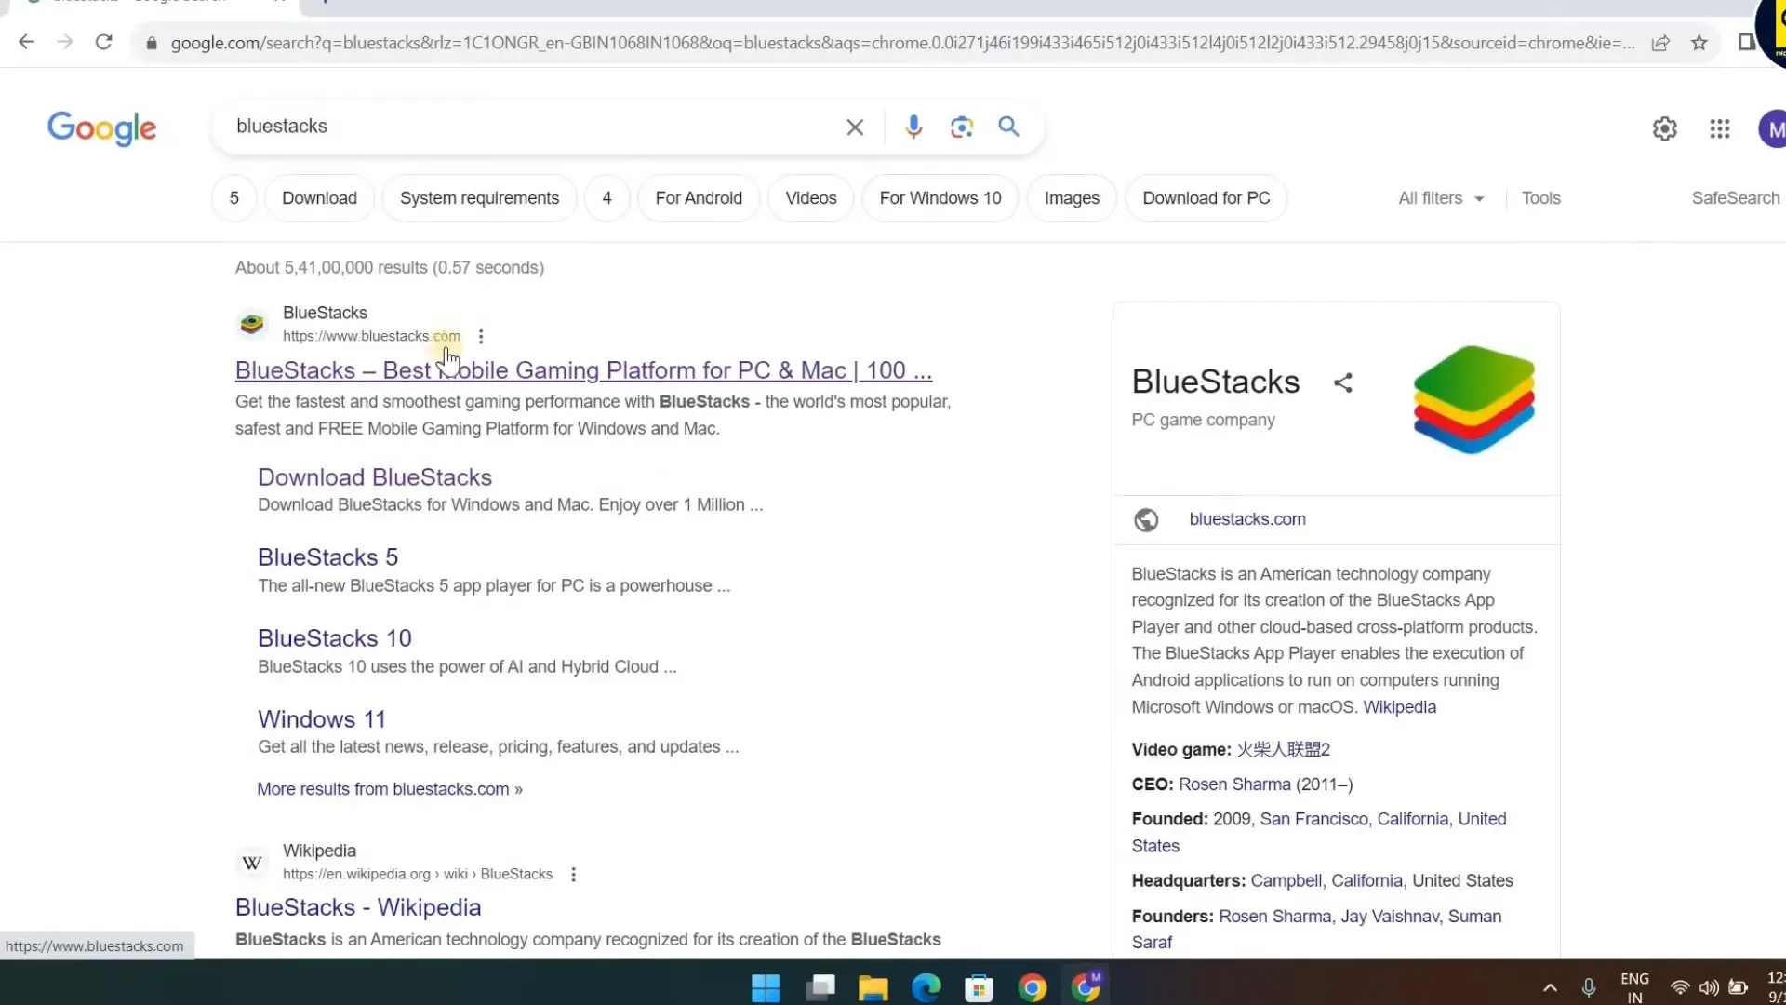Open the Tools search options

coord(1540,198)
